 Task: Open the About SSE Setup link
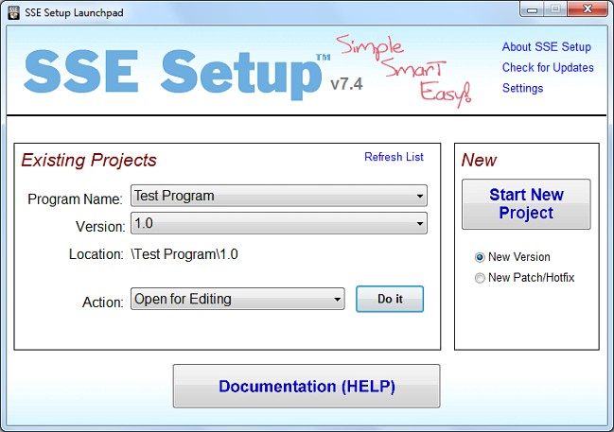(546, 47)
